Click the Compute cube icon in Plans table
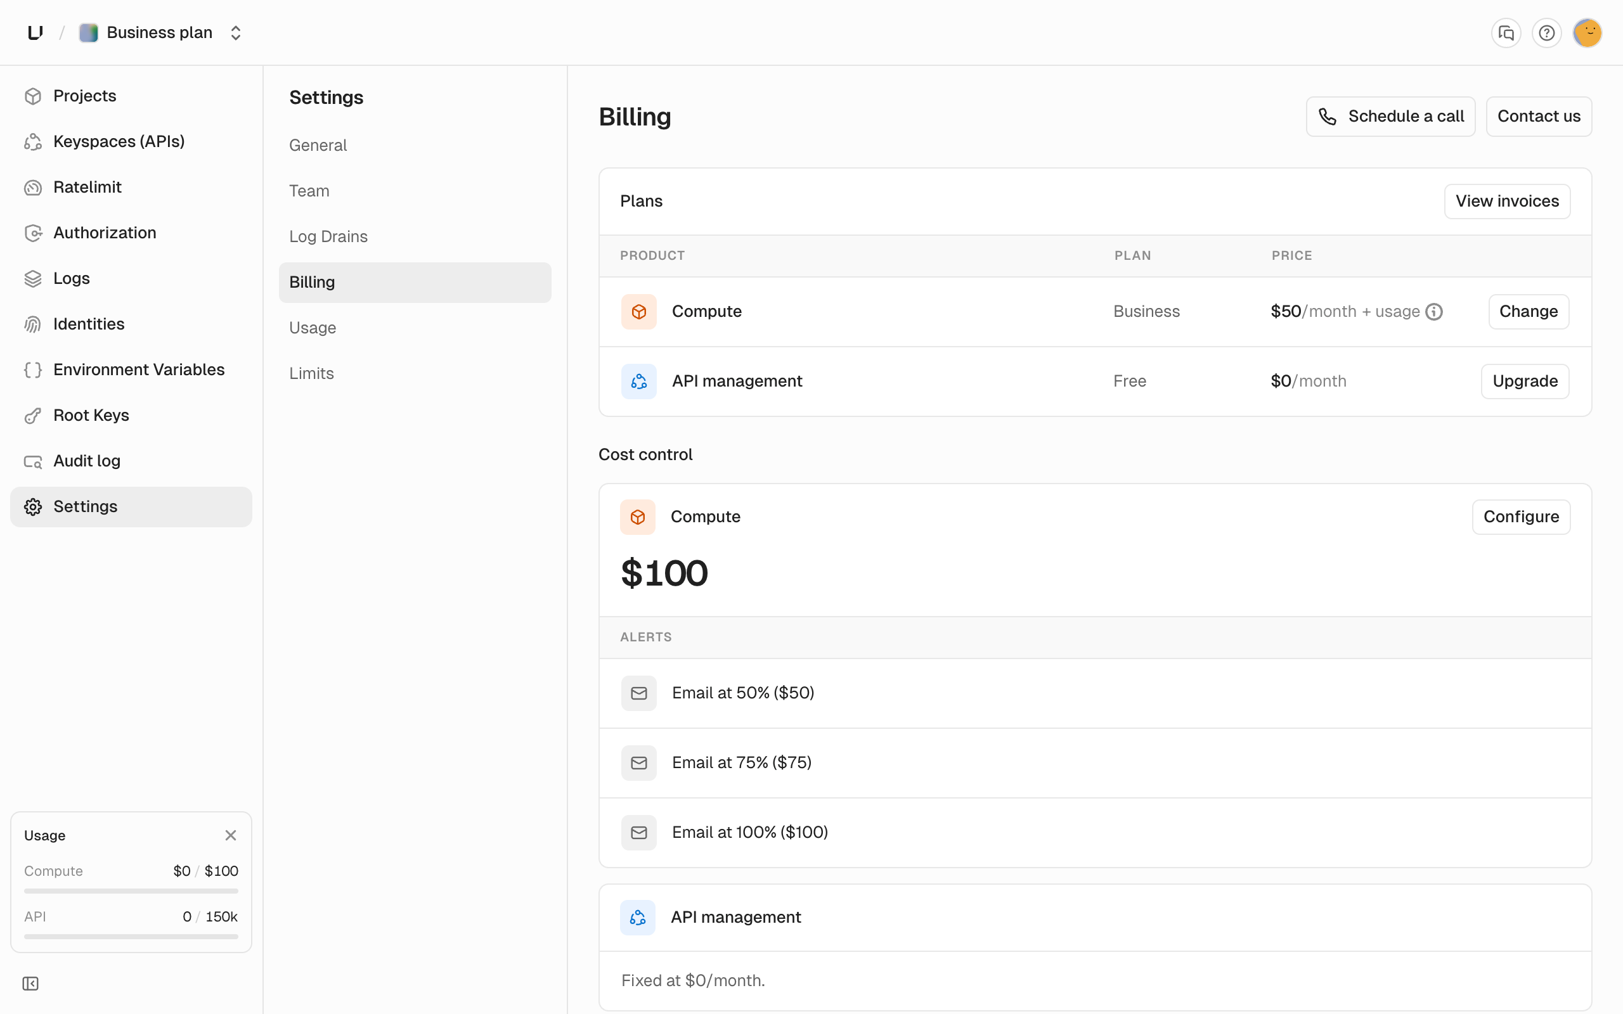 638,312
